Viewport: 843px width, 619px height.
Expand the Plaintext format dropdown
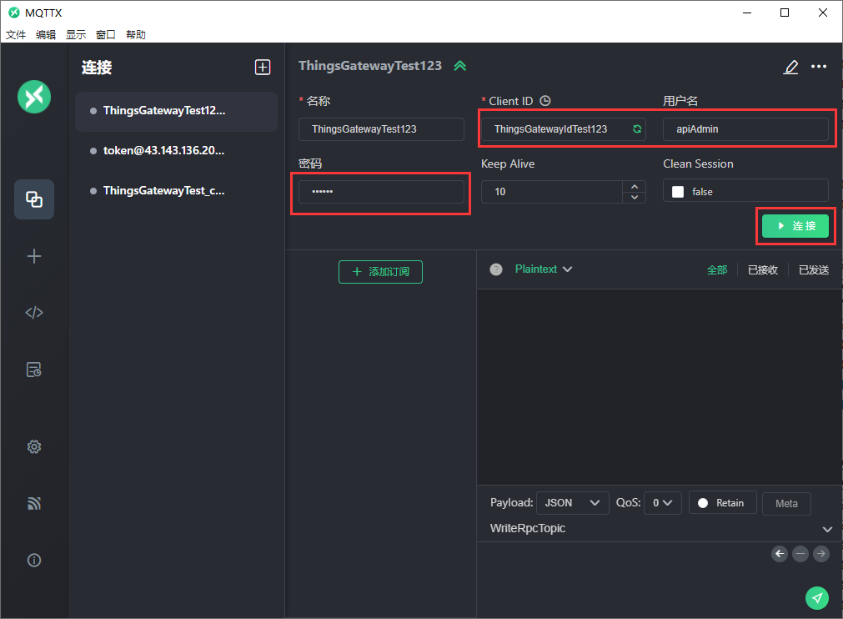coord(544,269)
